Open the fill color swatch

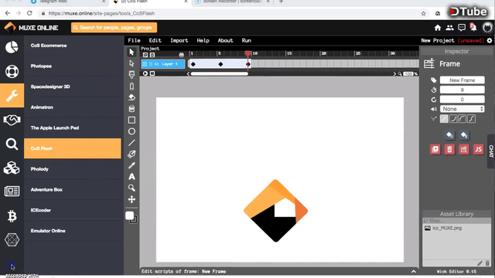pos(129,215)
